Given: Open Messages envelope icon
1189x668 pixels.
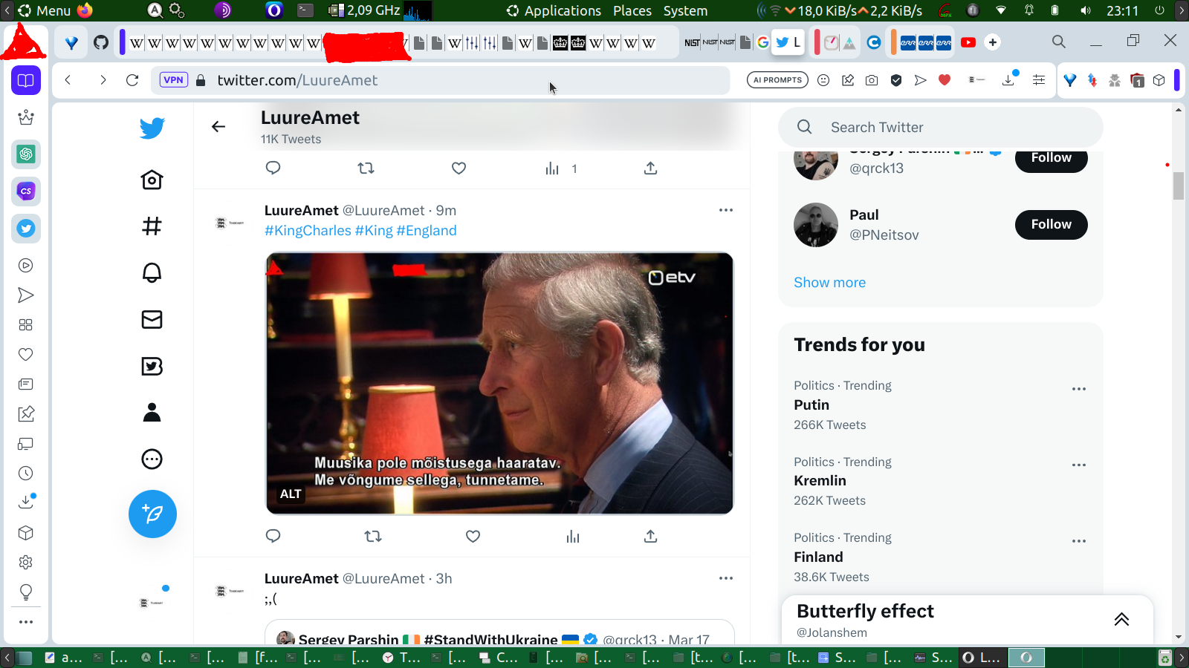Looking at the screenshot, I should pos(152,319).
